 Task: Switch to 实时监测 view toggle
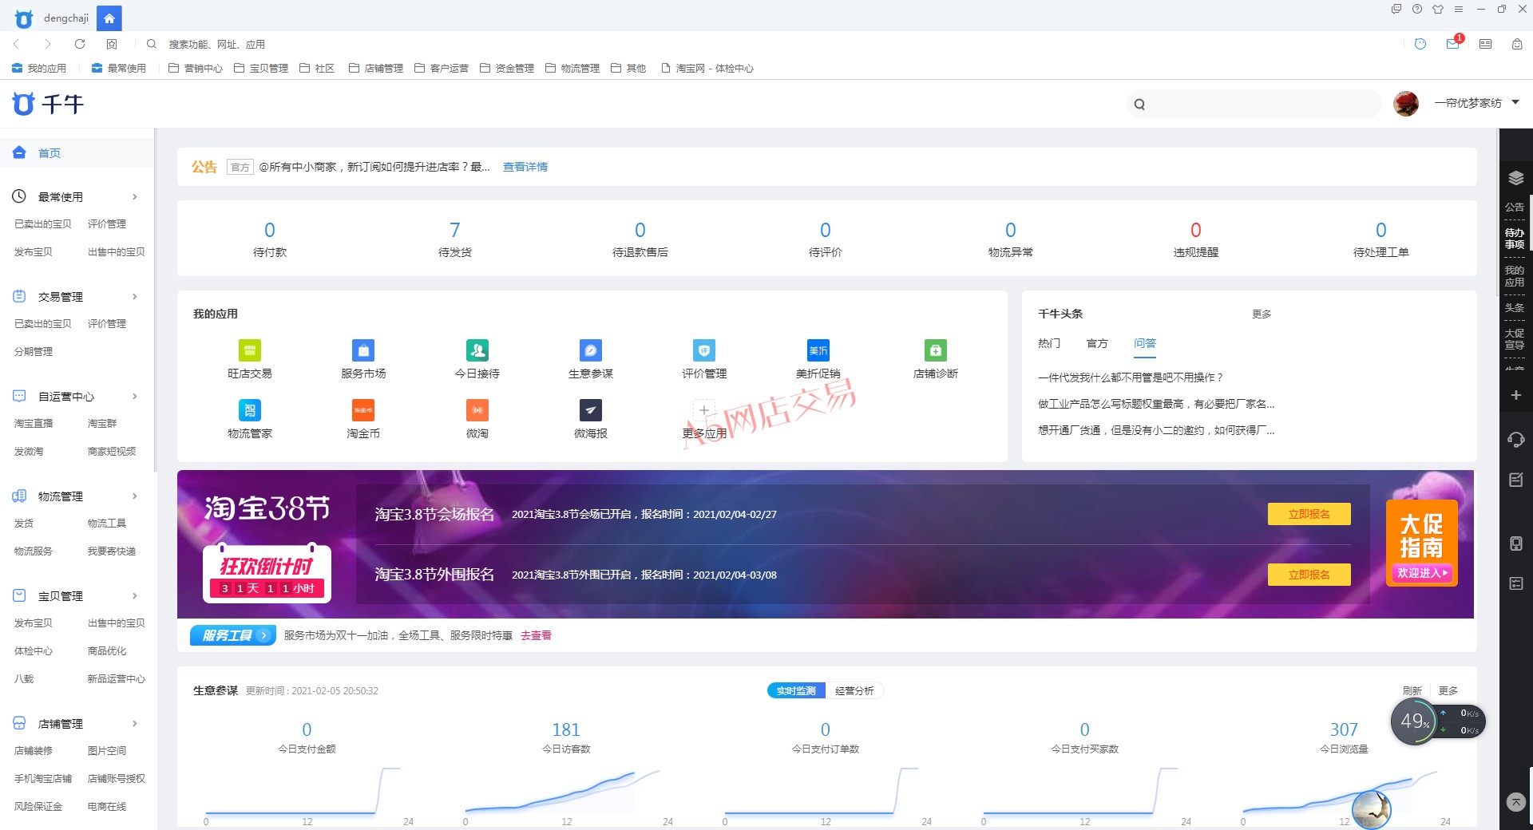(796, 691)
